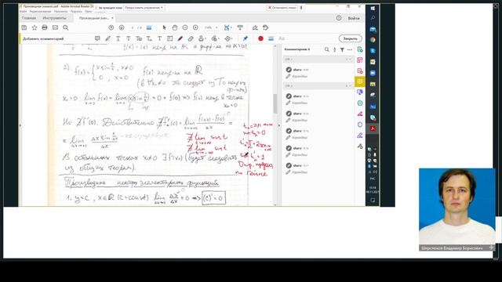Search comments with magnifier icon
Screen dimensions: 502x282
coord(326,49)
